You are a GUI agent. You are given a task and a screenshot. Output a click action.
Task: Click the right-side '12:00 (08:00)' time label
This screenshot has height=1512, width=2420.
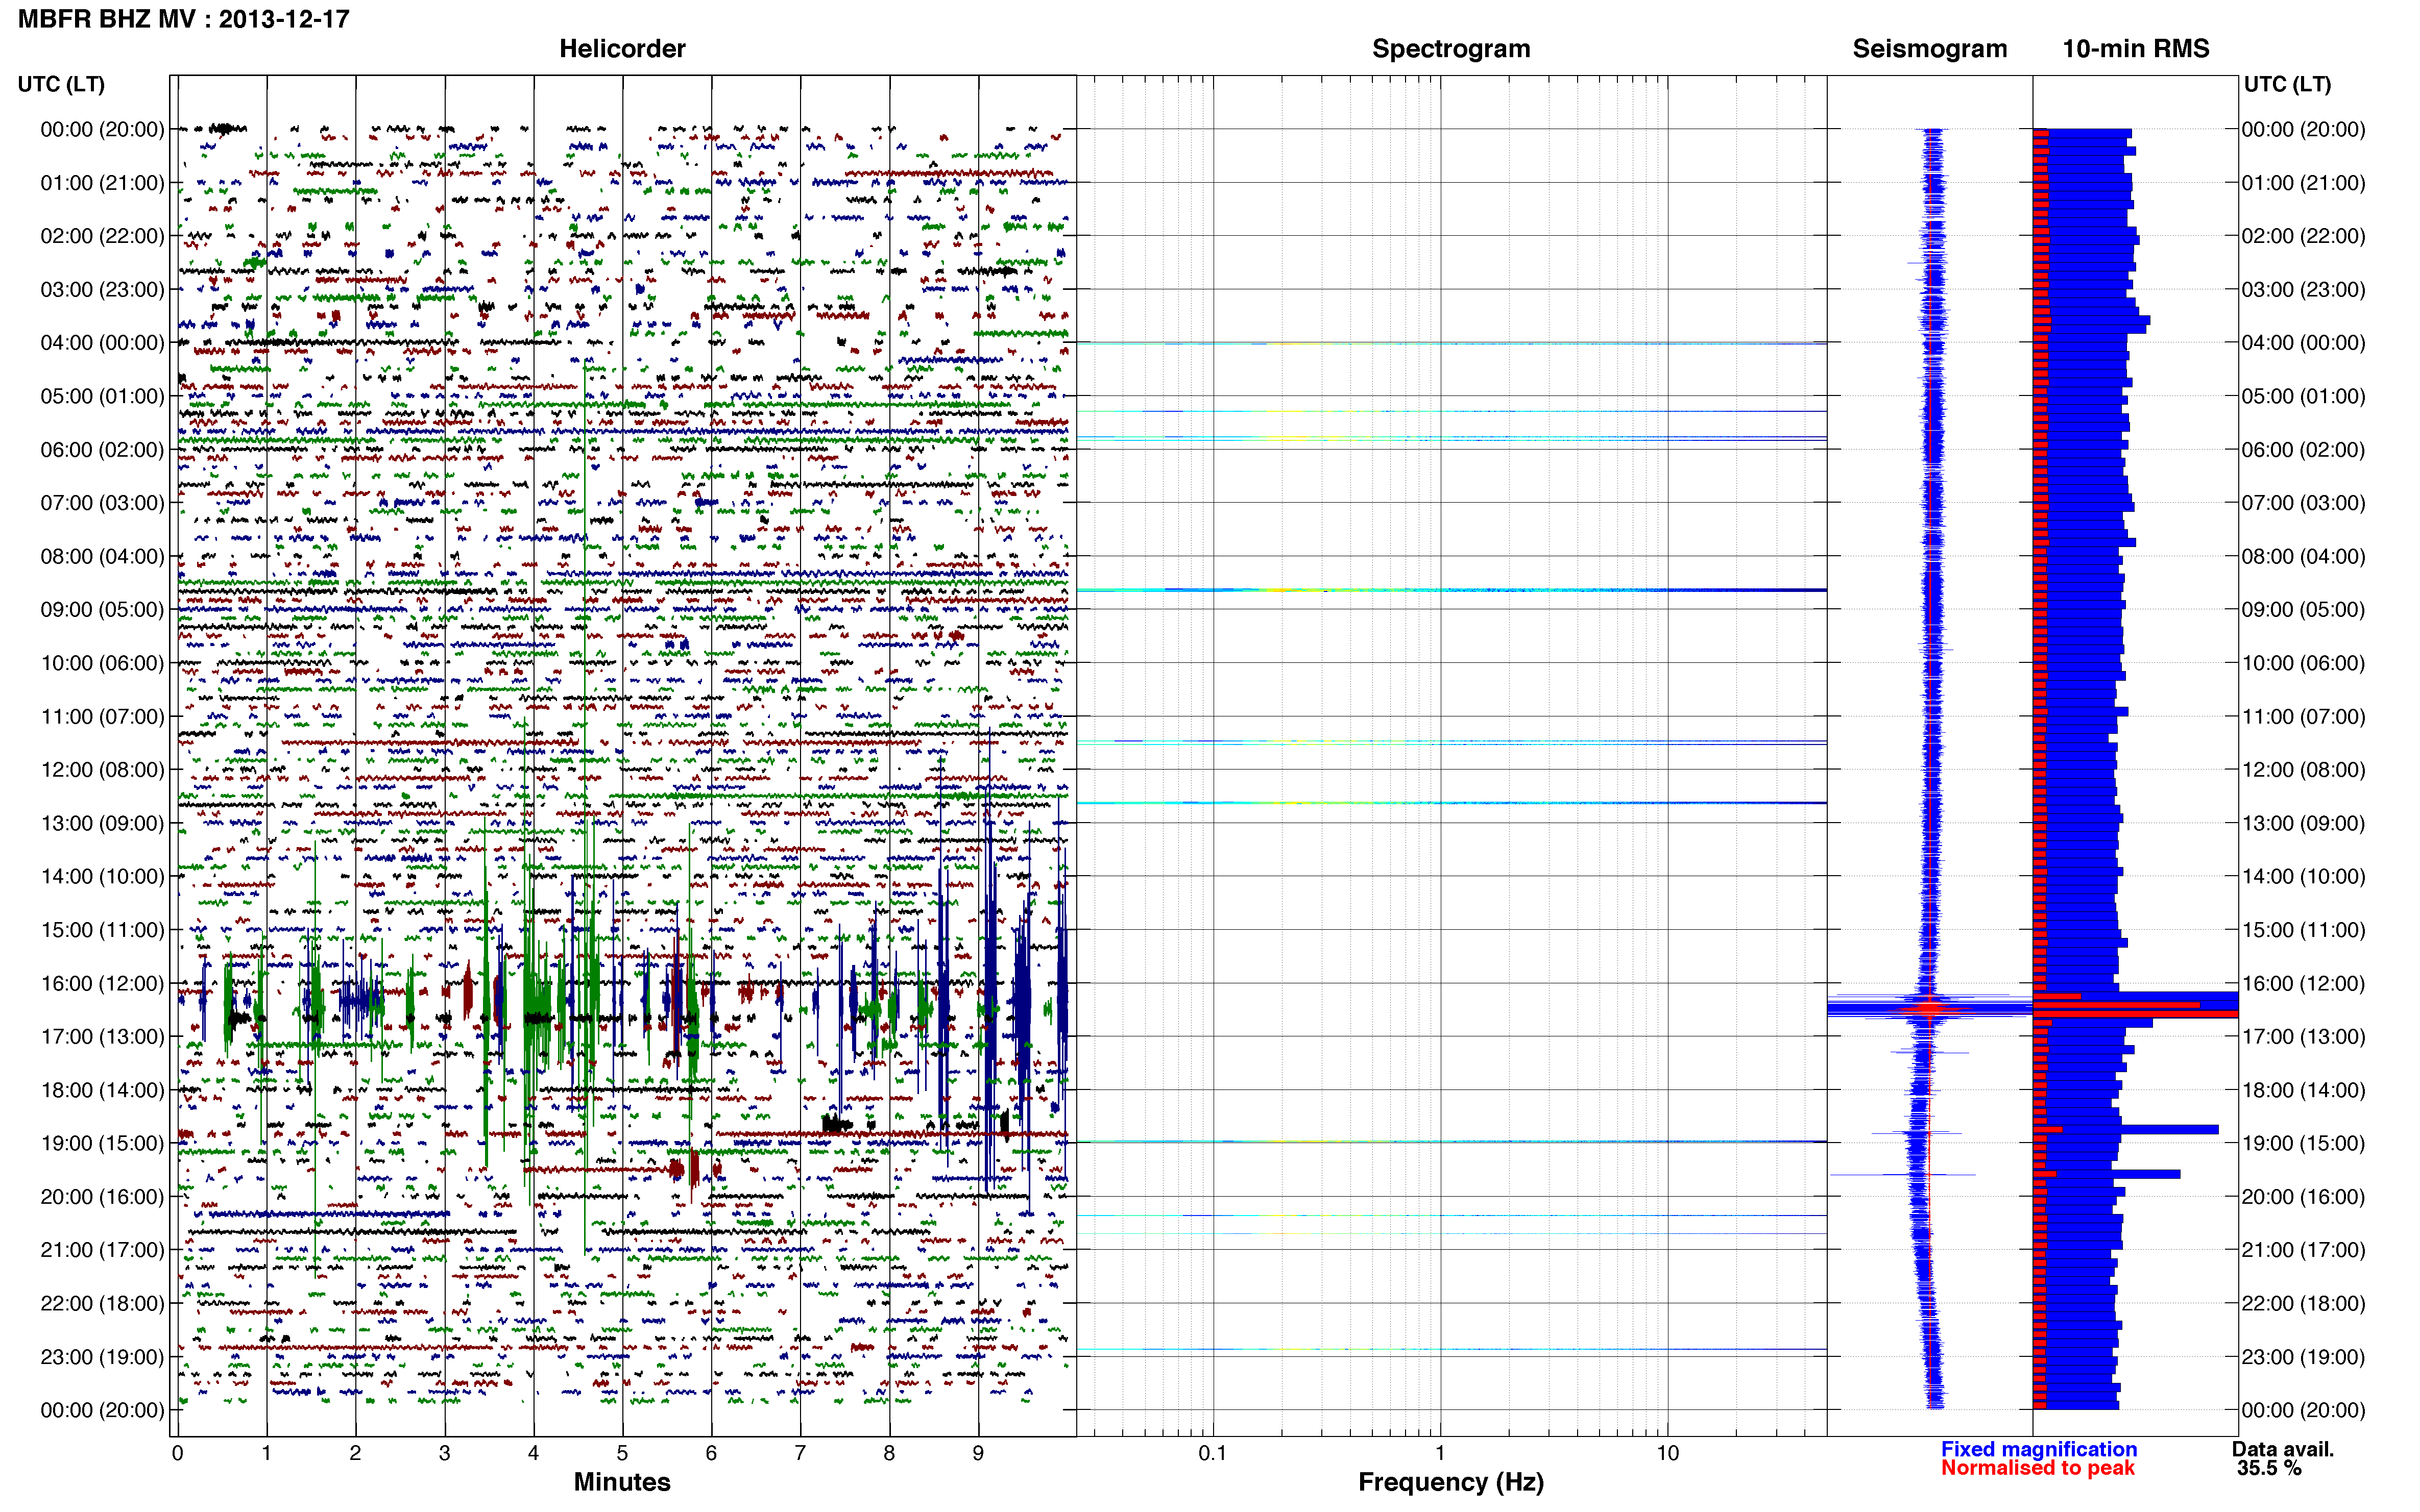point(2303,770)
